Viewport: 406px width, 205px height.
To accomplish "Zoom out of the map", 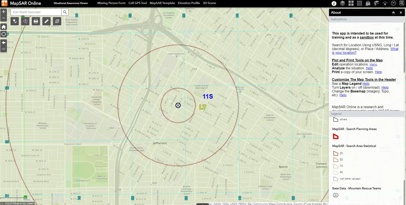I will coord(3,18).
